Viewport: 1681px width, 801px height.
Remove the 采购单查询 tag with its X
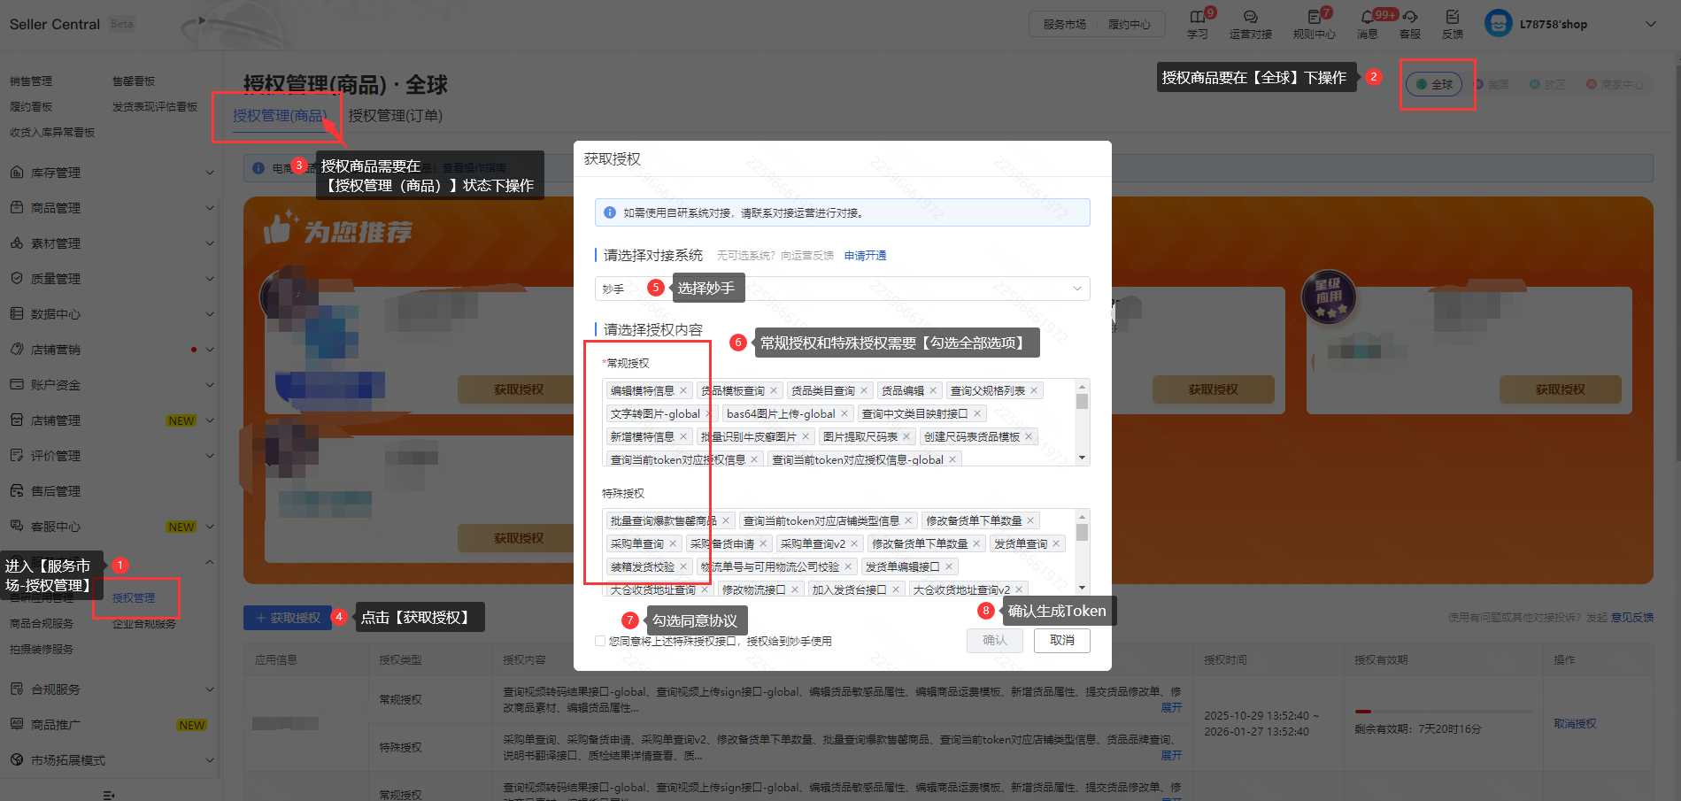pyautogui.click(x=673, y=543)
